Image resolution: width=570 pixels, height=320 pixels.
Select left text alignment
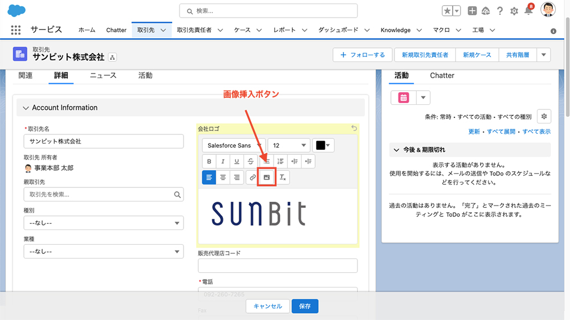click(209, 177)
